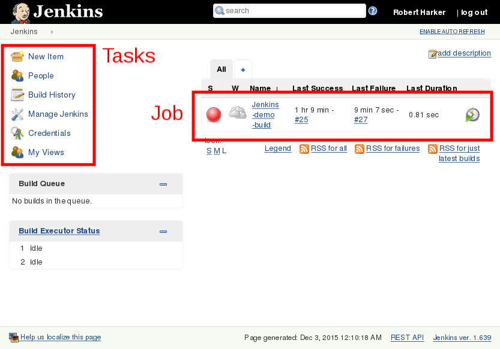Select the S icon size option
500x349 pixels.
click(209, 150)
